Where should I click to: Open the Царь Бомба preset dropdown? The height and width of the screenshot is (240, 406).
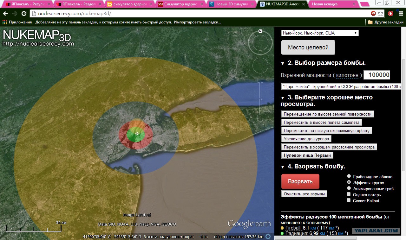[x=341, y=86]
